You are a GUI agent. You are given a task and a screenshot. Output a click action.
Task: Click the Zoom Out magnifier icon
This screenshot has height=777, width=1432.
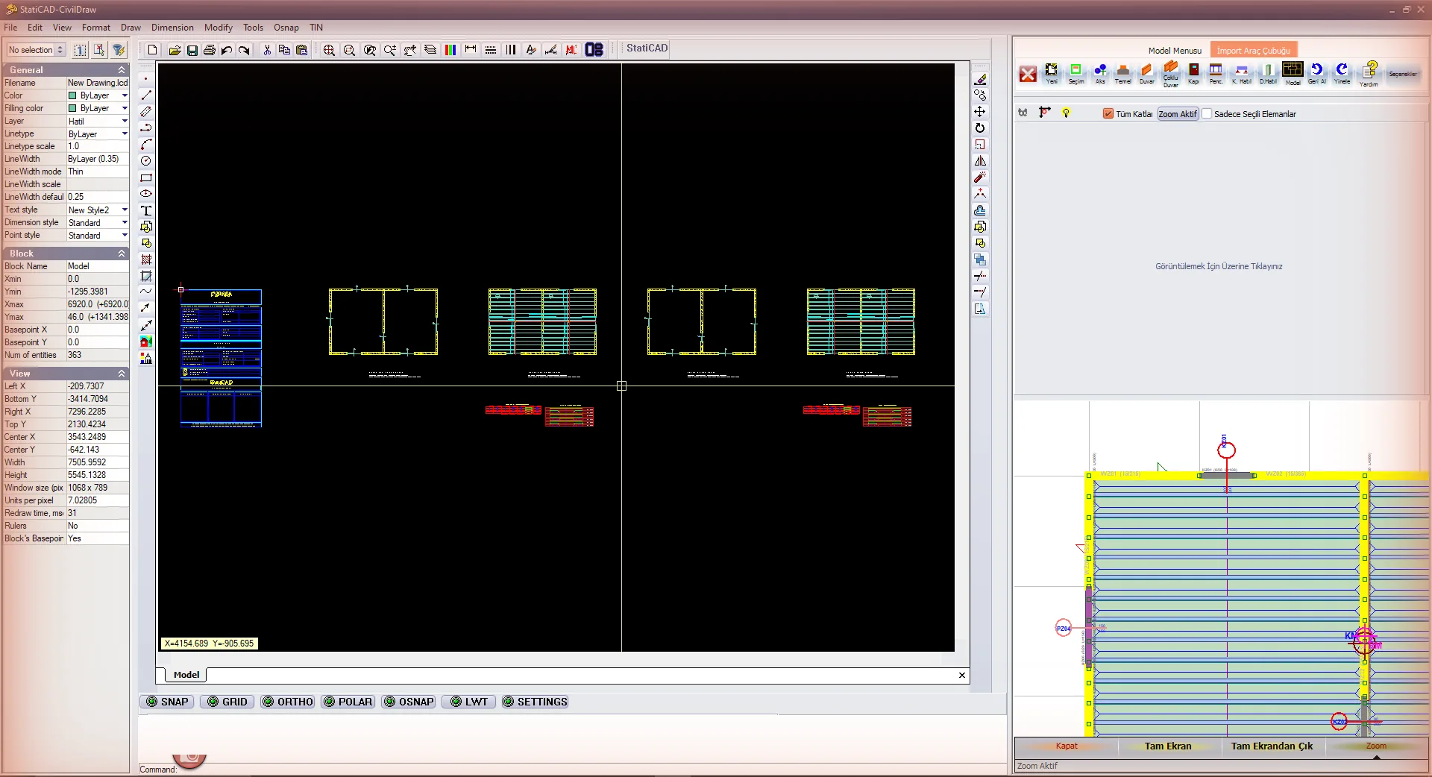[349, 50]
